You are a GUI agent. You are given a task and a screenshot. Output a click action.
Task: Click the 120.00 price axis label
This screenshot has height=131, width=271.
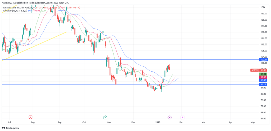(x=263, y=32)
